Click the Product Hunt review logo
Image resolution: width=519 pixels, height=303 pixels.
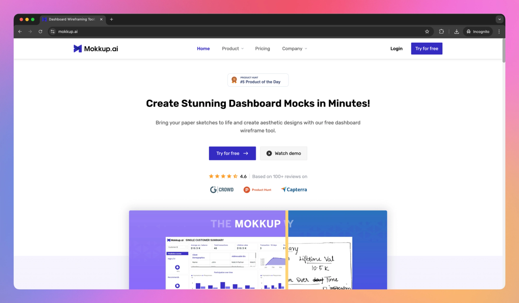[x=257, y=189]
